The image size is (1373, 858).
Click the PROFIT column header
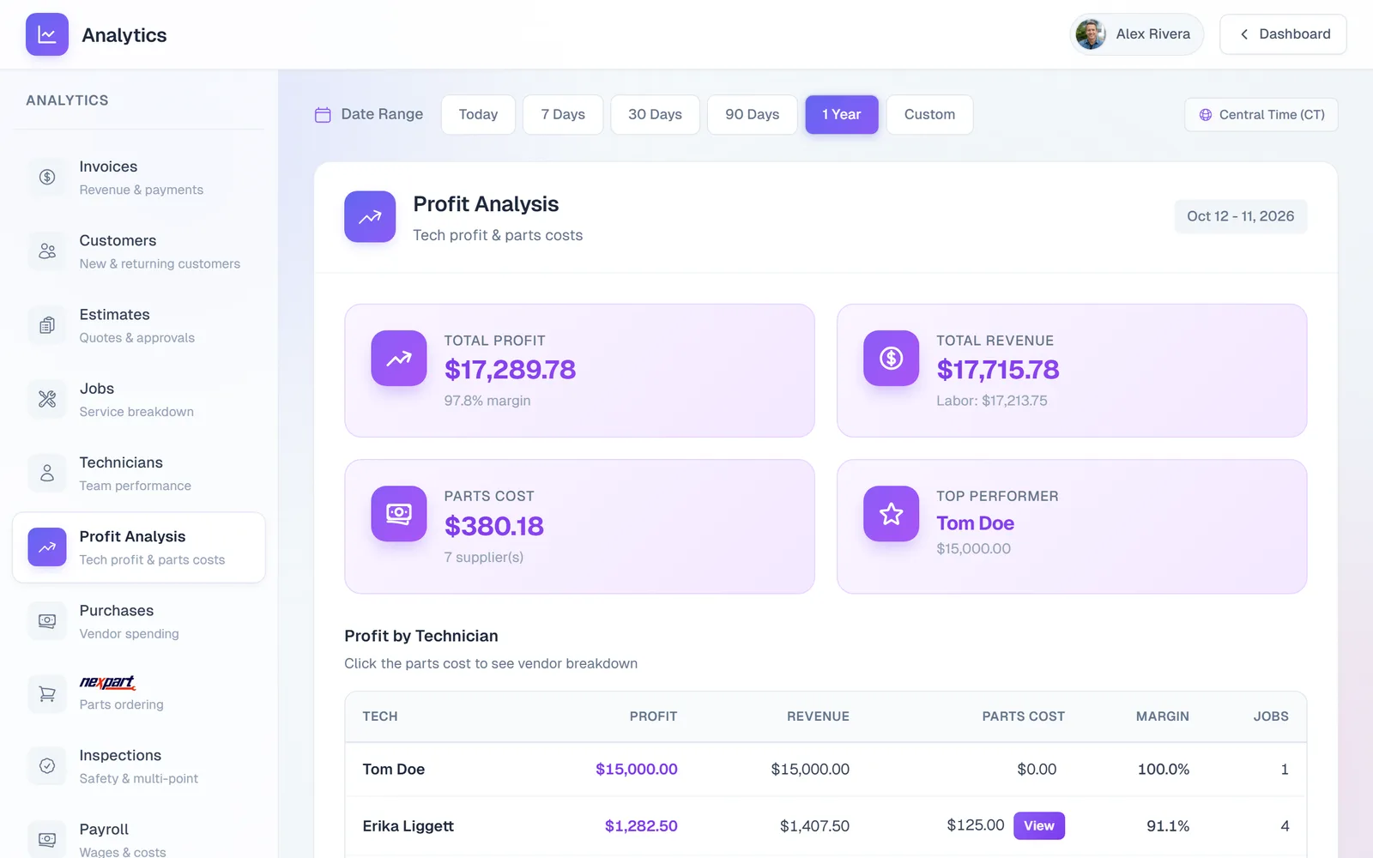click(x=653, y=716)
